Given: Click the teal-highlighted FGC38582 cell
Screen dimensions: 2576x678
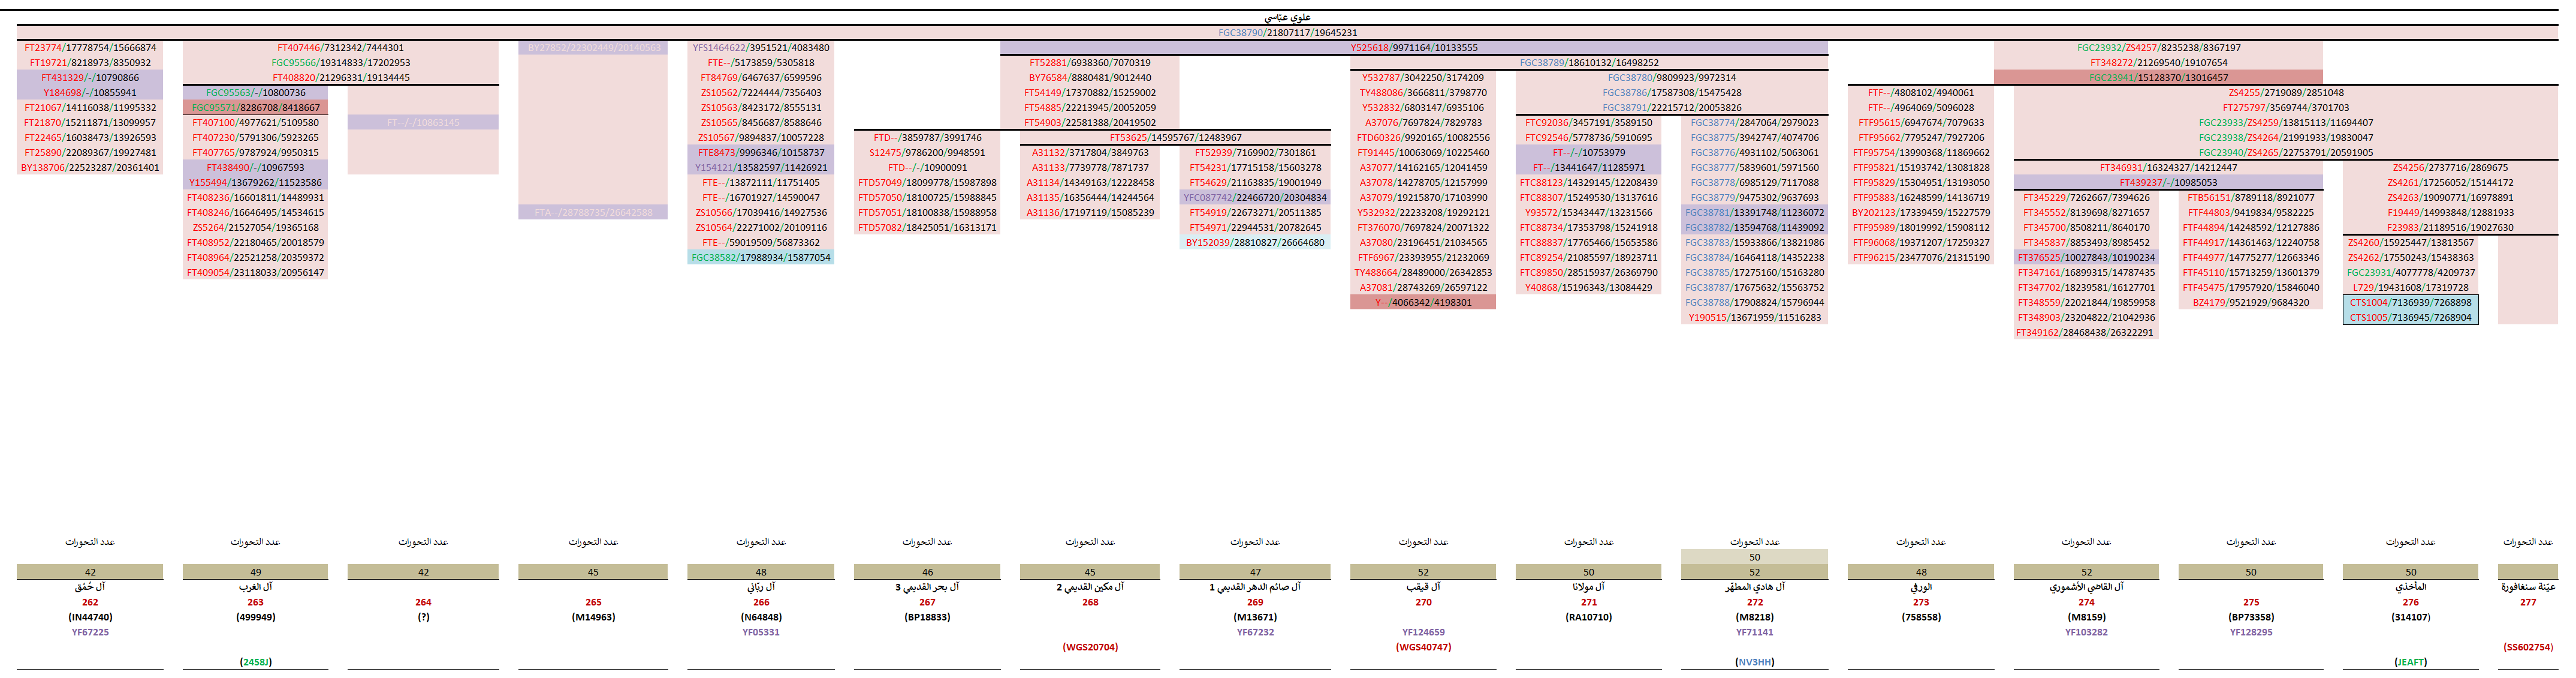Looking at the screenshot, I should [761, 257].
